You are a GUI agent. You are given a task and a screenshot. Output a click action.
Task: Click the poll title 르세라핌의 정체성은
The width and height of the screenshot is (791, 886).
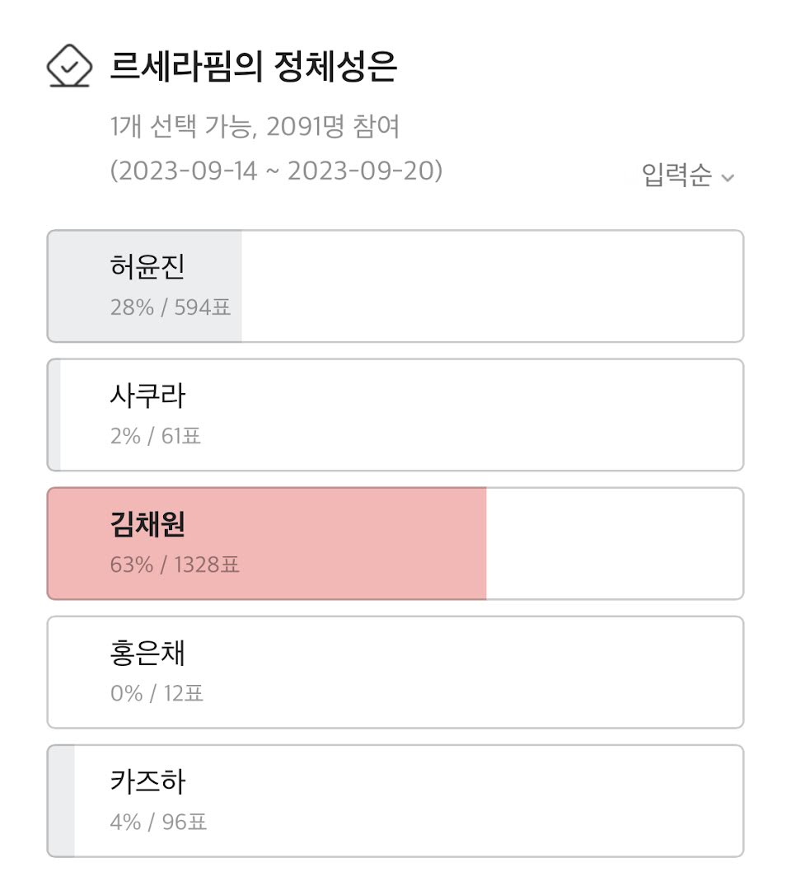(x=253, y=67)
